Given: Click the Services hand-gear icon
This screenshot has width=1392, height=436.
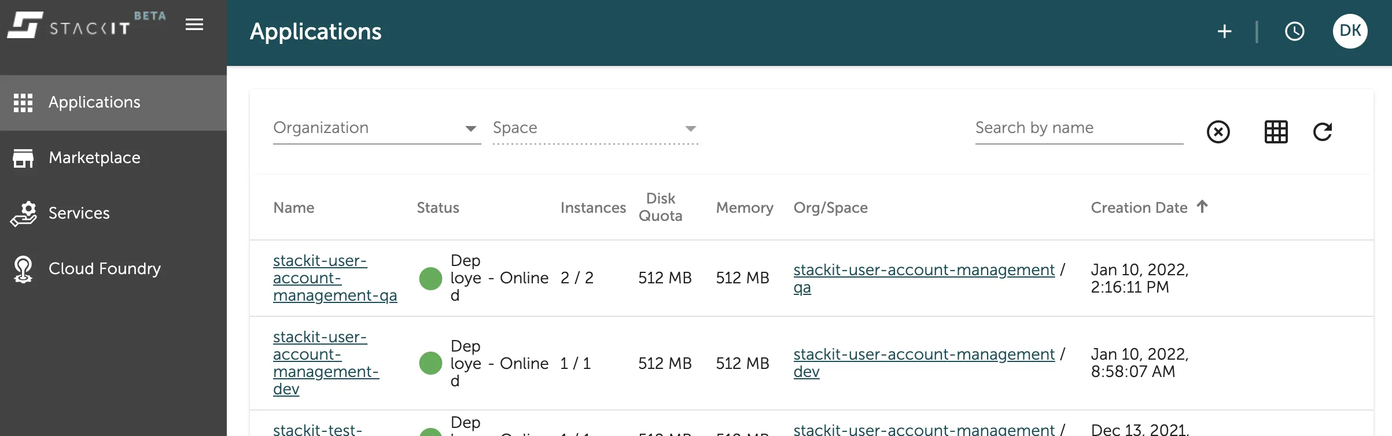Looking at the screenshot, I should [x=23, y=213].
